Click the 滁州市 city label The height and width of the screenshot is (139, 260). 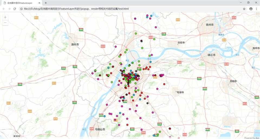click(75, 45)
